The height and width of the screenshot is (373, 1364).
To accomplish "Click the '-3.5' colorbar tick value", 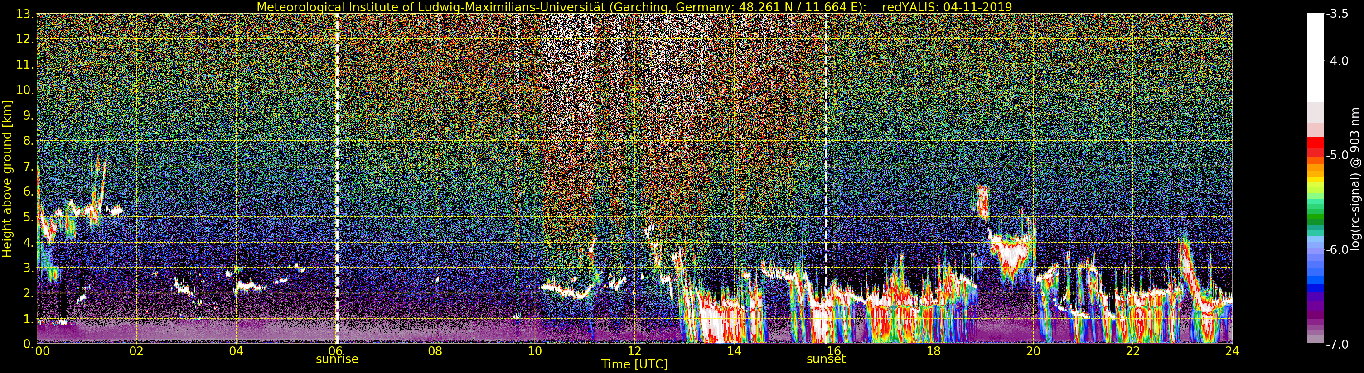I will tap(1336, 14).
